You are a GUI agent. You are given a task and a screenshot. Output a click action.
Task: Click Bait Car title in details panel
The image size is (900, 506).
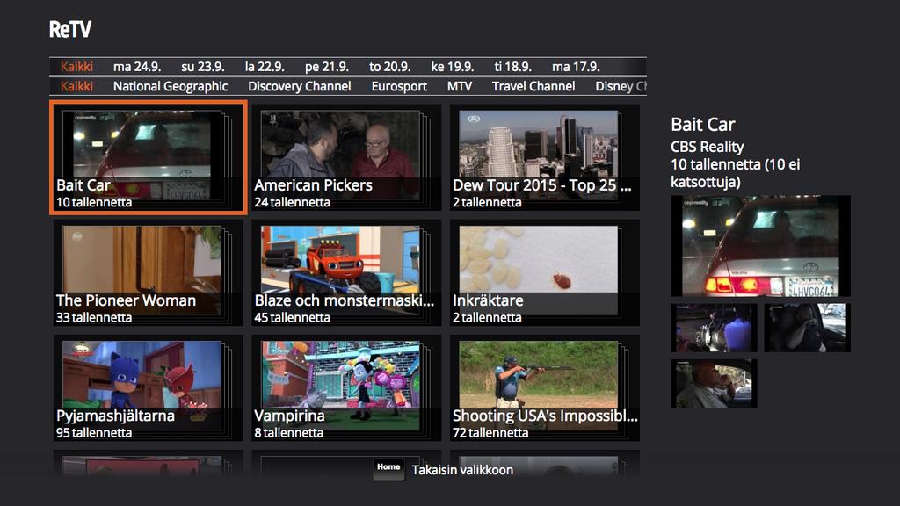[702, 125]
